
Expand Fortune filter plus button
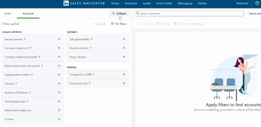coord(59,119)
